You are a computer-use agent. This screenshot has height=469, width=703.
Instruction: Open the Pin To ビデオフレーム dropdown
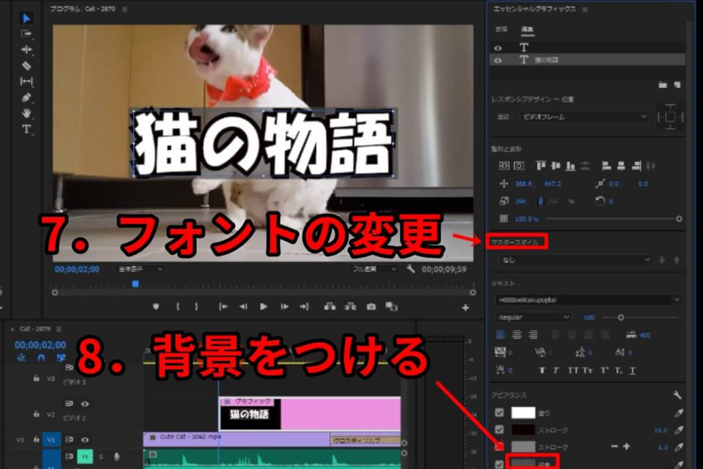click(585, 116)
